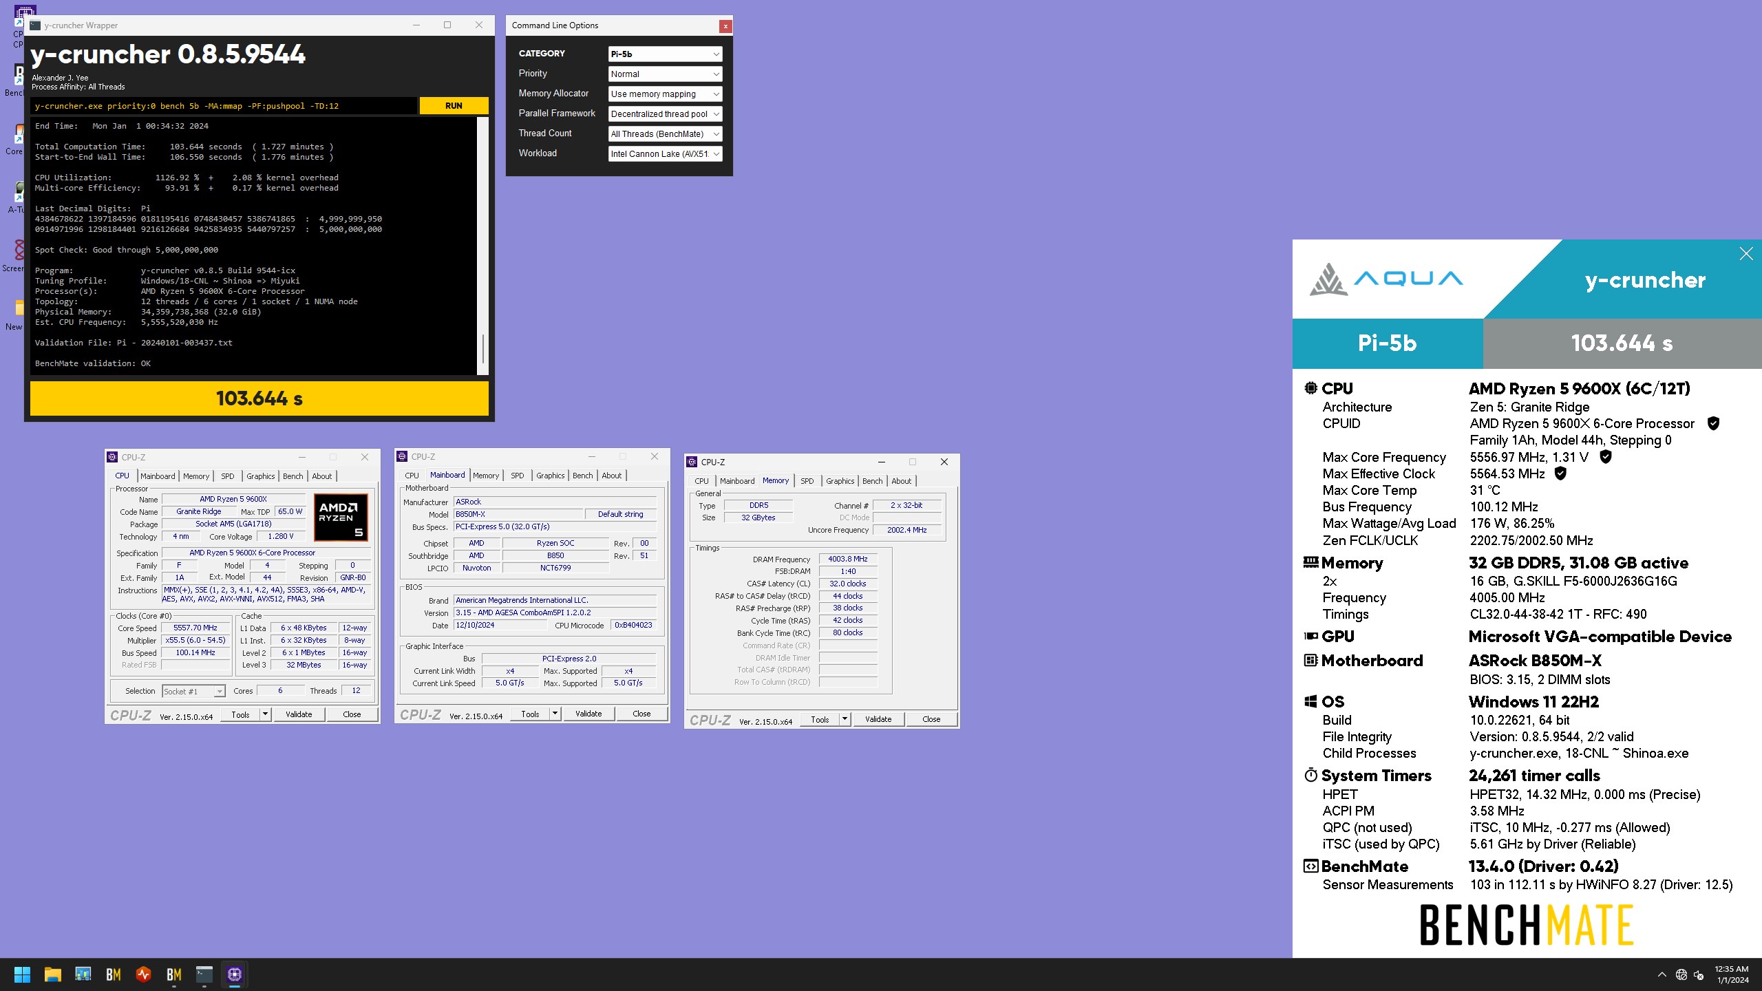Click the CPU-Z icon in the Memory window title

point(692,462)
